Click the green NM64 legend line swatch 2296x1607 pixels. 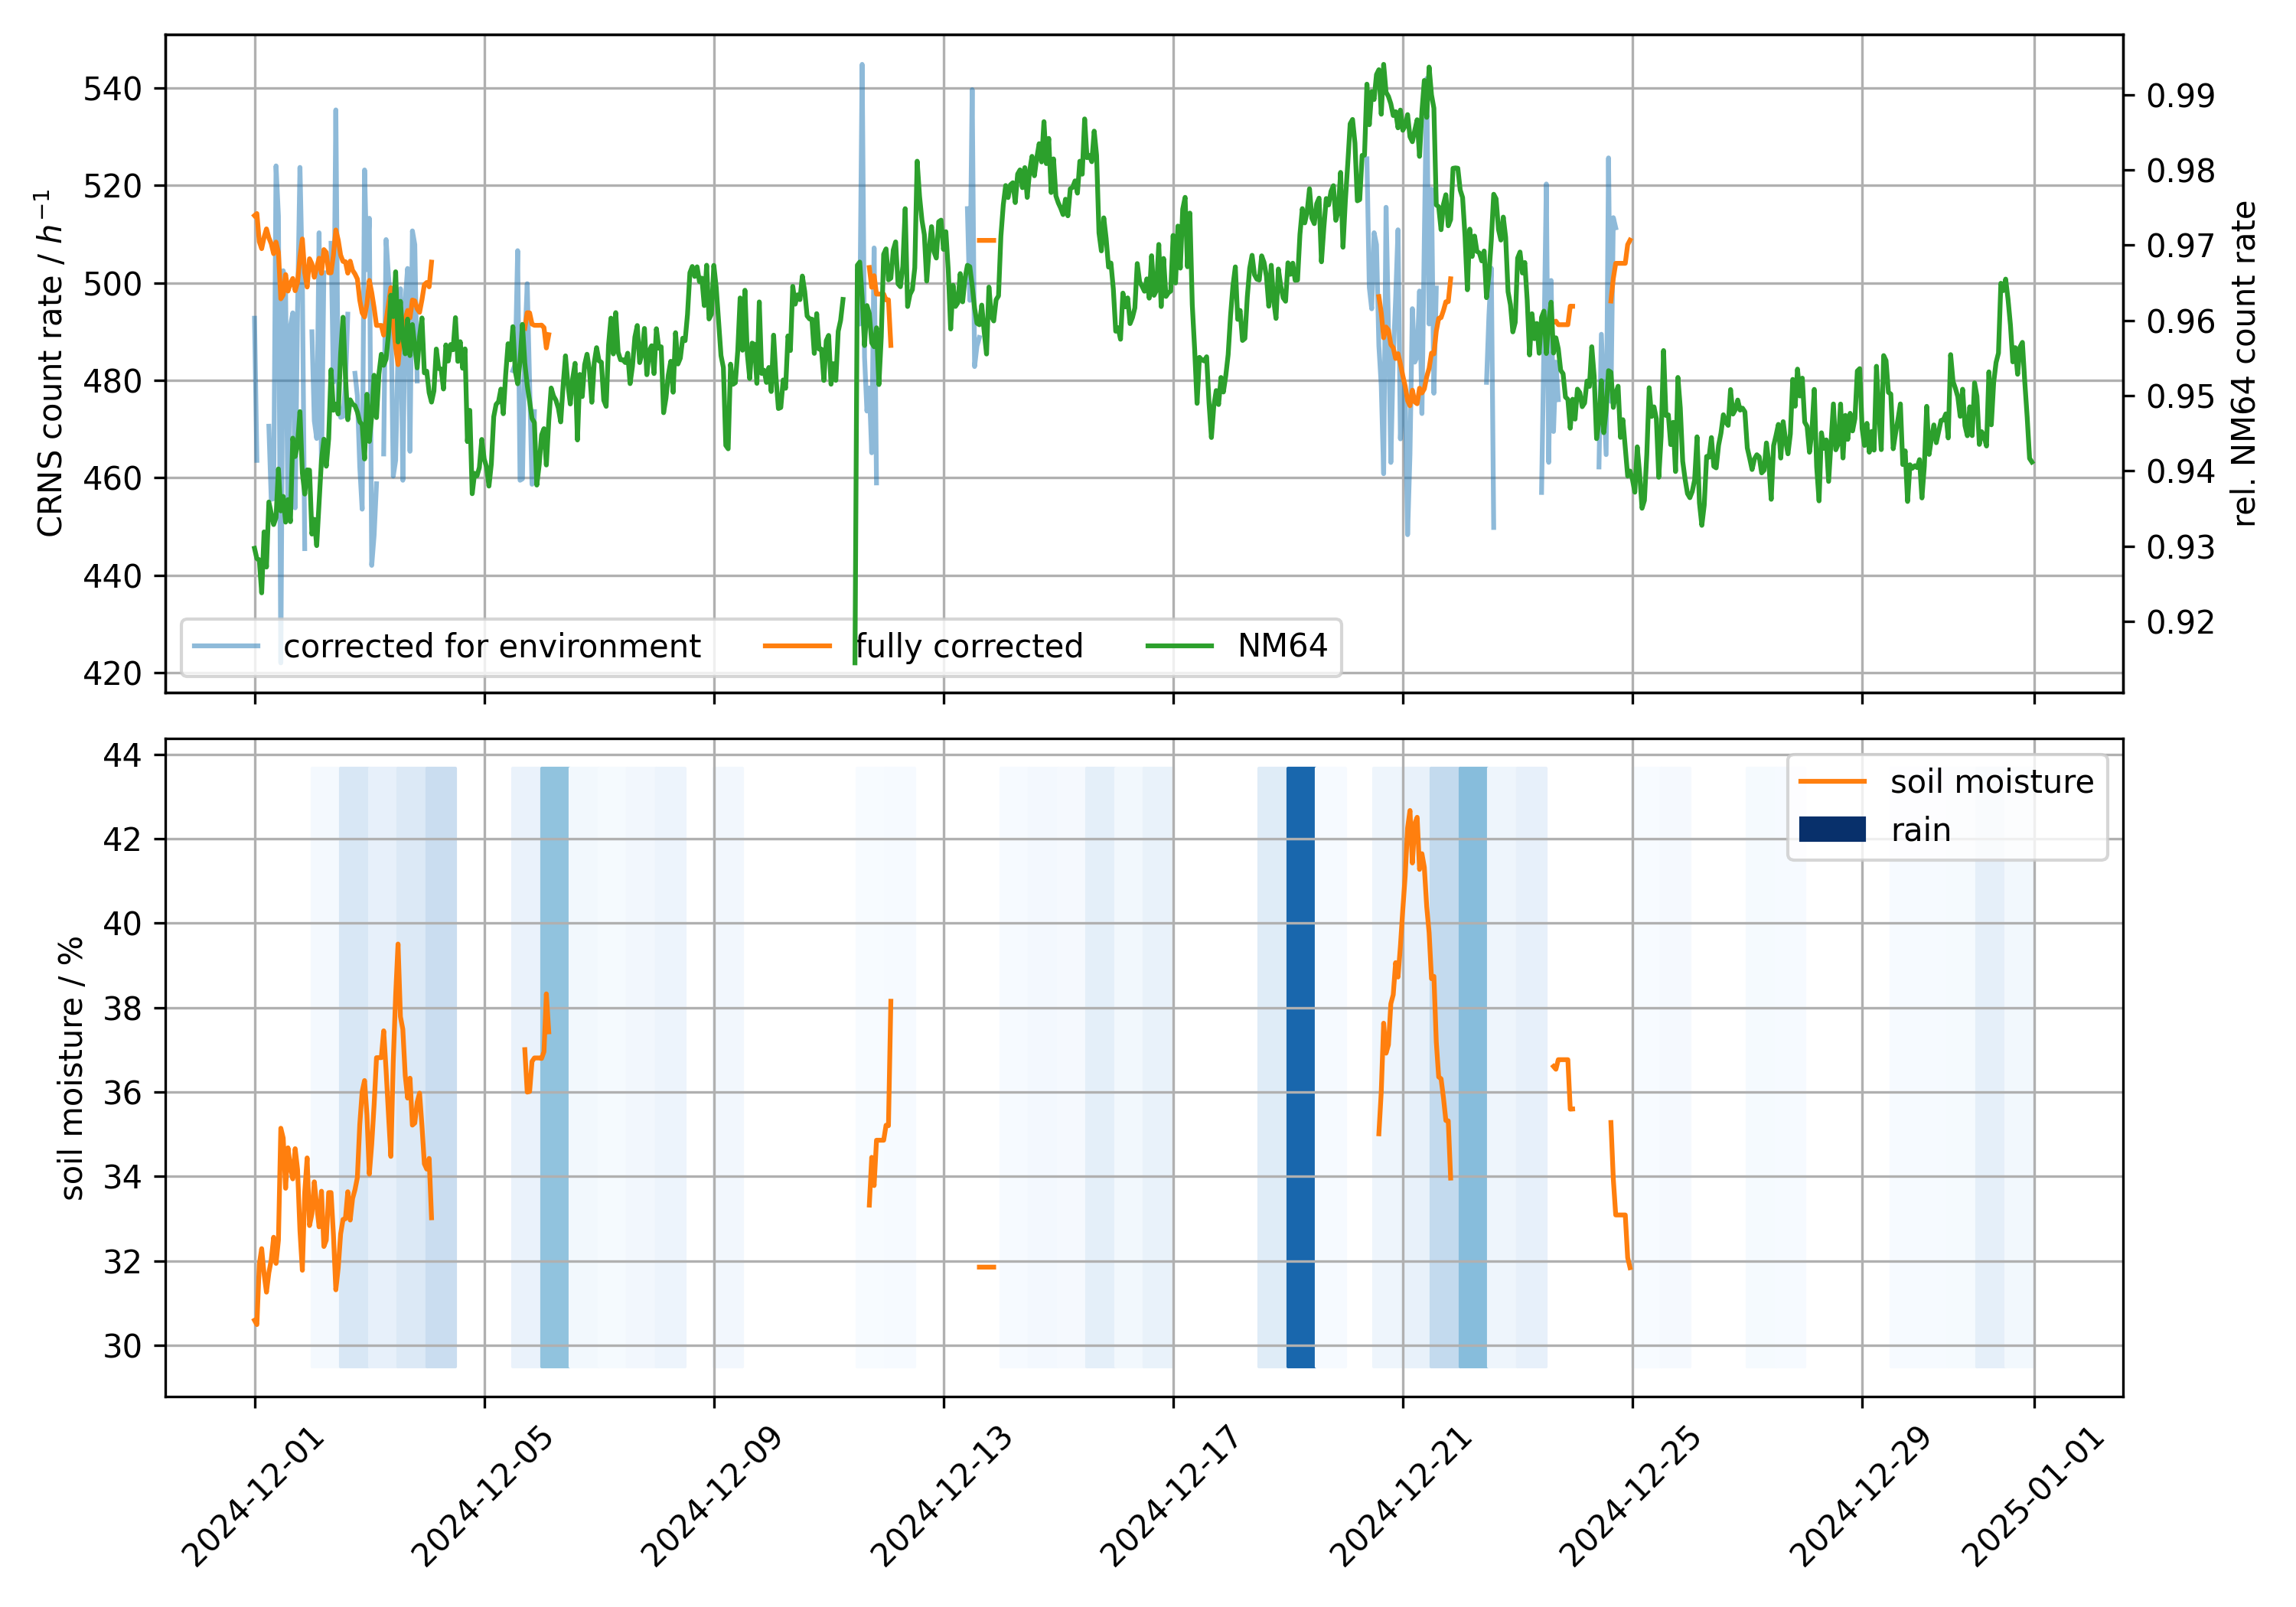(x=1179, y=647)
